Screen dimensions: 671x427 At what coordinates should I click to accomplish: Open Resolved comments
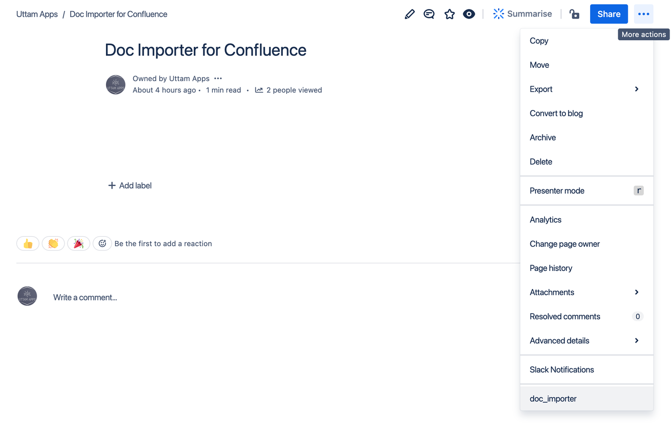[x=586, y=316]
